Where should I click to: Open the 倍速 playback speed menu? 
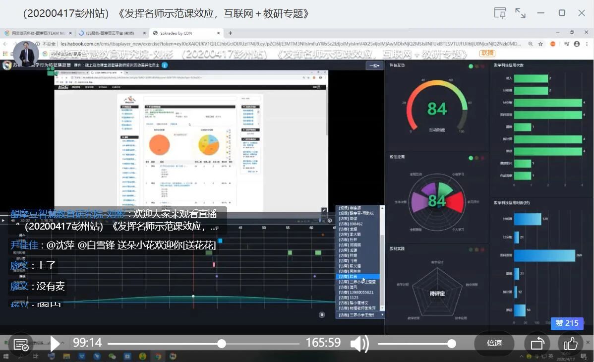(x=494, y=343)
